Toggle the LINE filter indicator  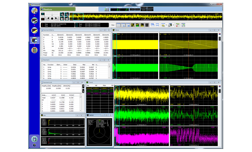pos(132,10)
